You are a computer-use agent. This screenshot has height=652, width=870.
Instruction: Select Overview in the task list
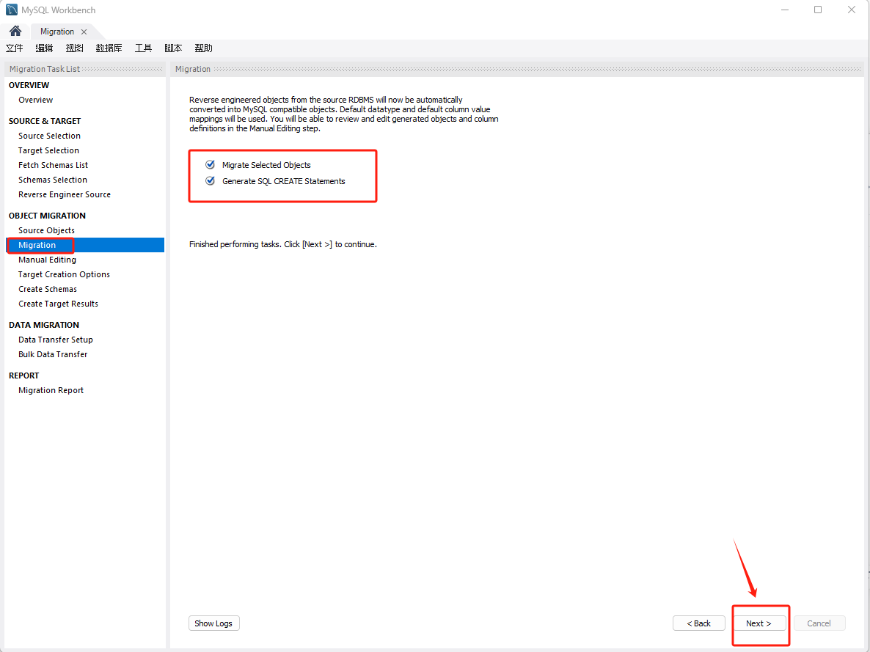pos(36,100)
